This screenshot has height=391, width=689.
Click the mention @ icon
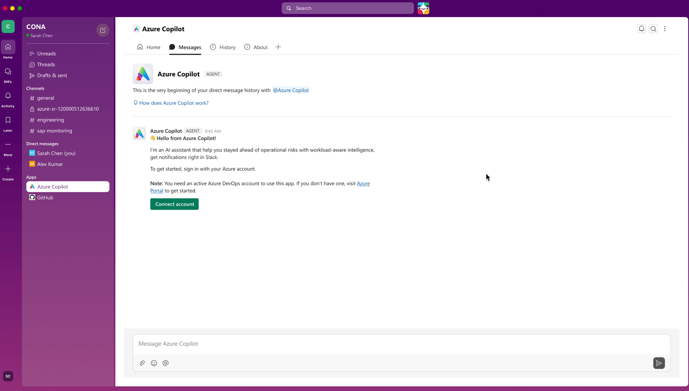[x=166, y=363]
